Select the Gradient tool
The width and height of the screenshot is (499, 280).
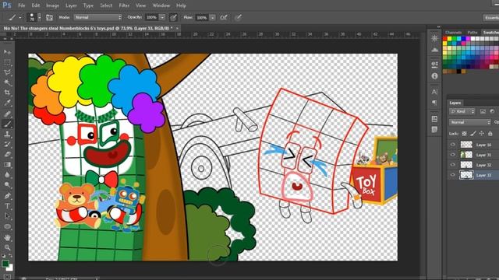7,165
